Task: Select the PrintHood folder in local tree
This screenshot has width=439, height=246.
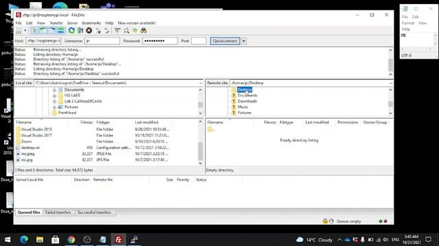Action: coord(67,113)
